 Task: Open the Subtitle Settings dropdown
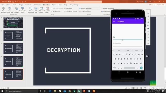coord(106,12)
